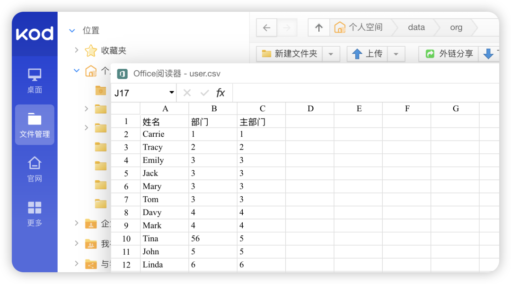Open the 更多 more apps sidebar item
511x284 pixels.
(35, 214)
